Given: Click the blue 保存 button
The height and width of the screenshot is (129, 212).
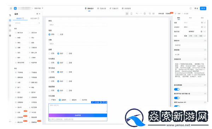Looking at the screenshot, I should point(203,9).
